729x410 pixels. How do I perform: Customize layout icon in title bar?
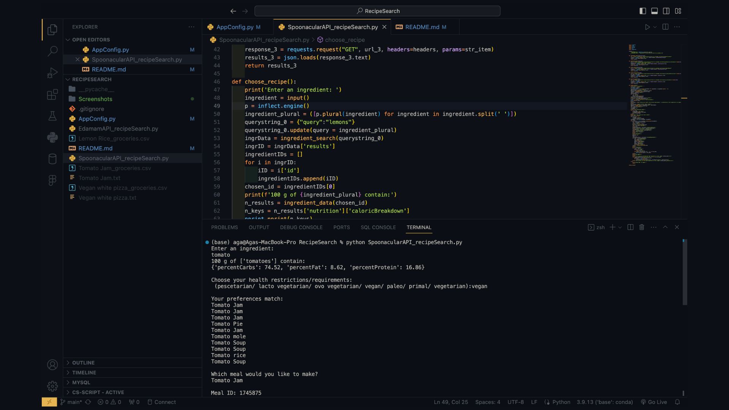(678, 11)
